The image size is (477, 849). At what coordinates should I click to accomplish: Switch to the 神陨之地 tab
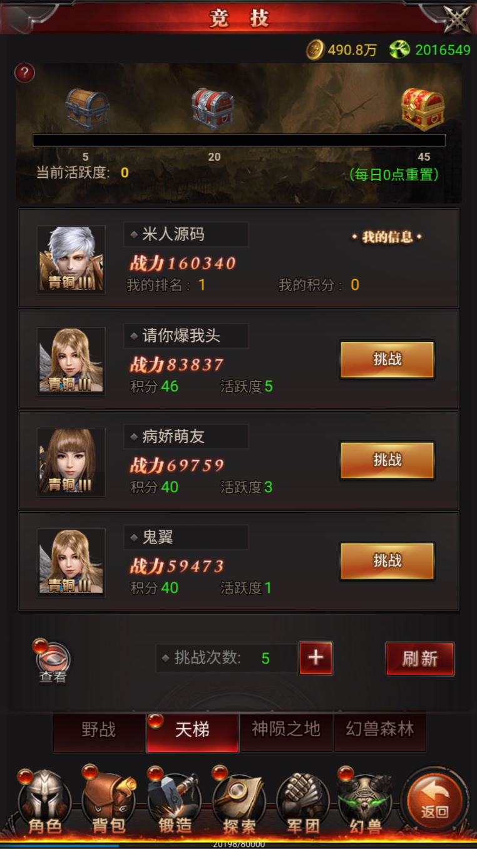coord(286,730)
